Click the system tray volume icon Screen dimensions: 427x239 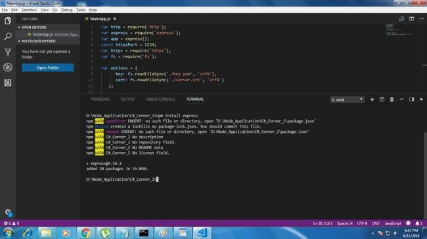click(395, 233)
